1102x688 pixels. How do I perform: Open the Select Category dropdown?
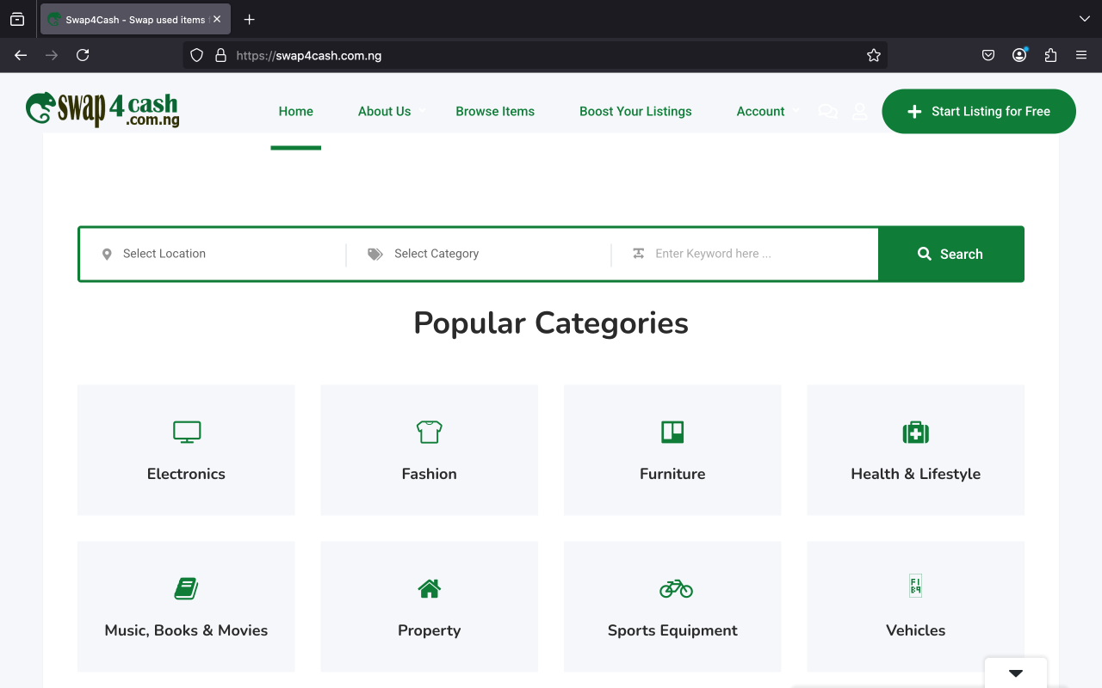click(x=482, y=254)
